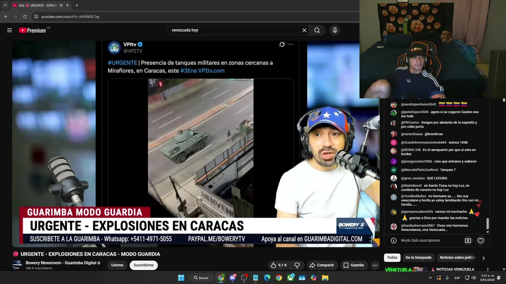Open Super Chat dollar icon in chat
Viewport: 506px width, 284px height.
pyautogui.click(x=468, y=241)
